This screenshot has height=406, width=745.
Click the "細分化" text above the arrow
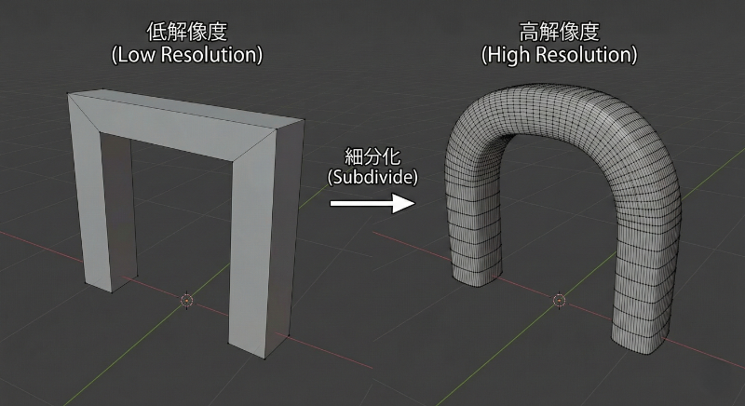tap(372, 156)
